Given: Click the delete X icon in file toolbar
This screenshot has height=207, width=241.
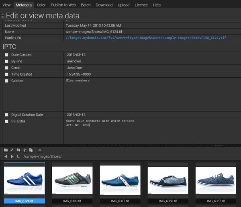Looking at the screenshot, I should click(x=39, y=150).
